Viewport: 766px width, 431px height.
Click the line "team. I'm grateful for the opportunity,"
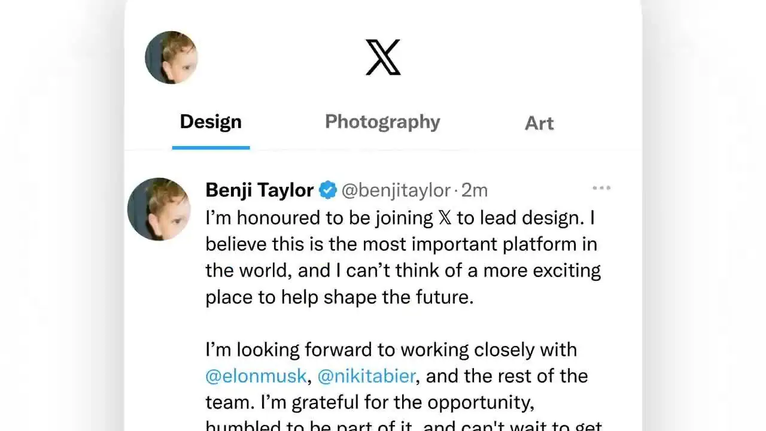[x=368, y=402]
